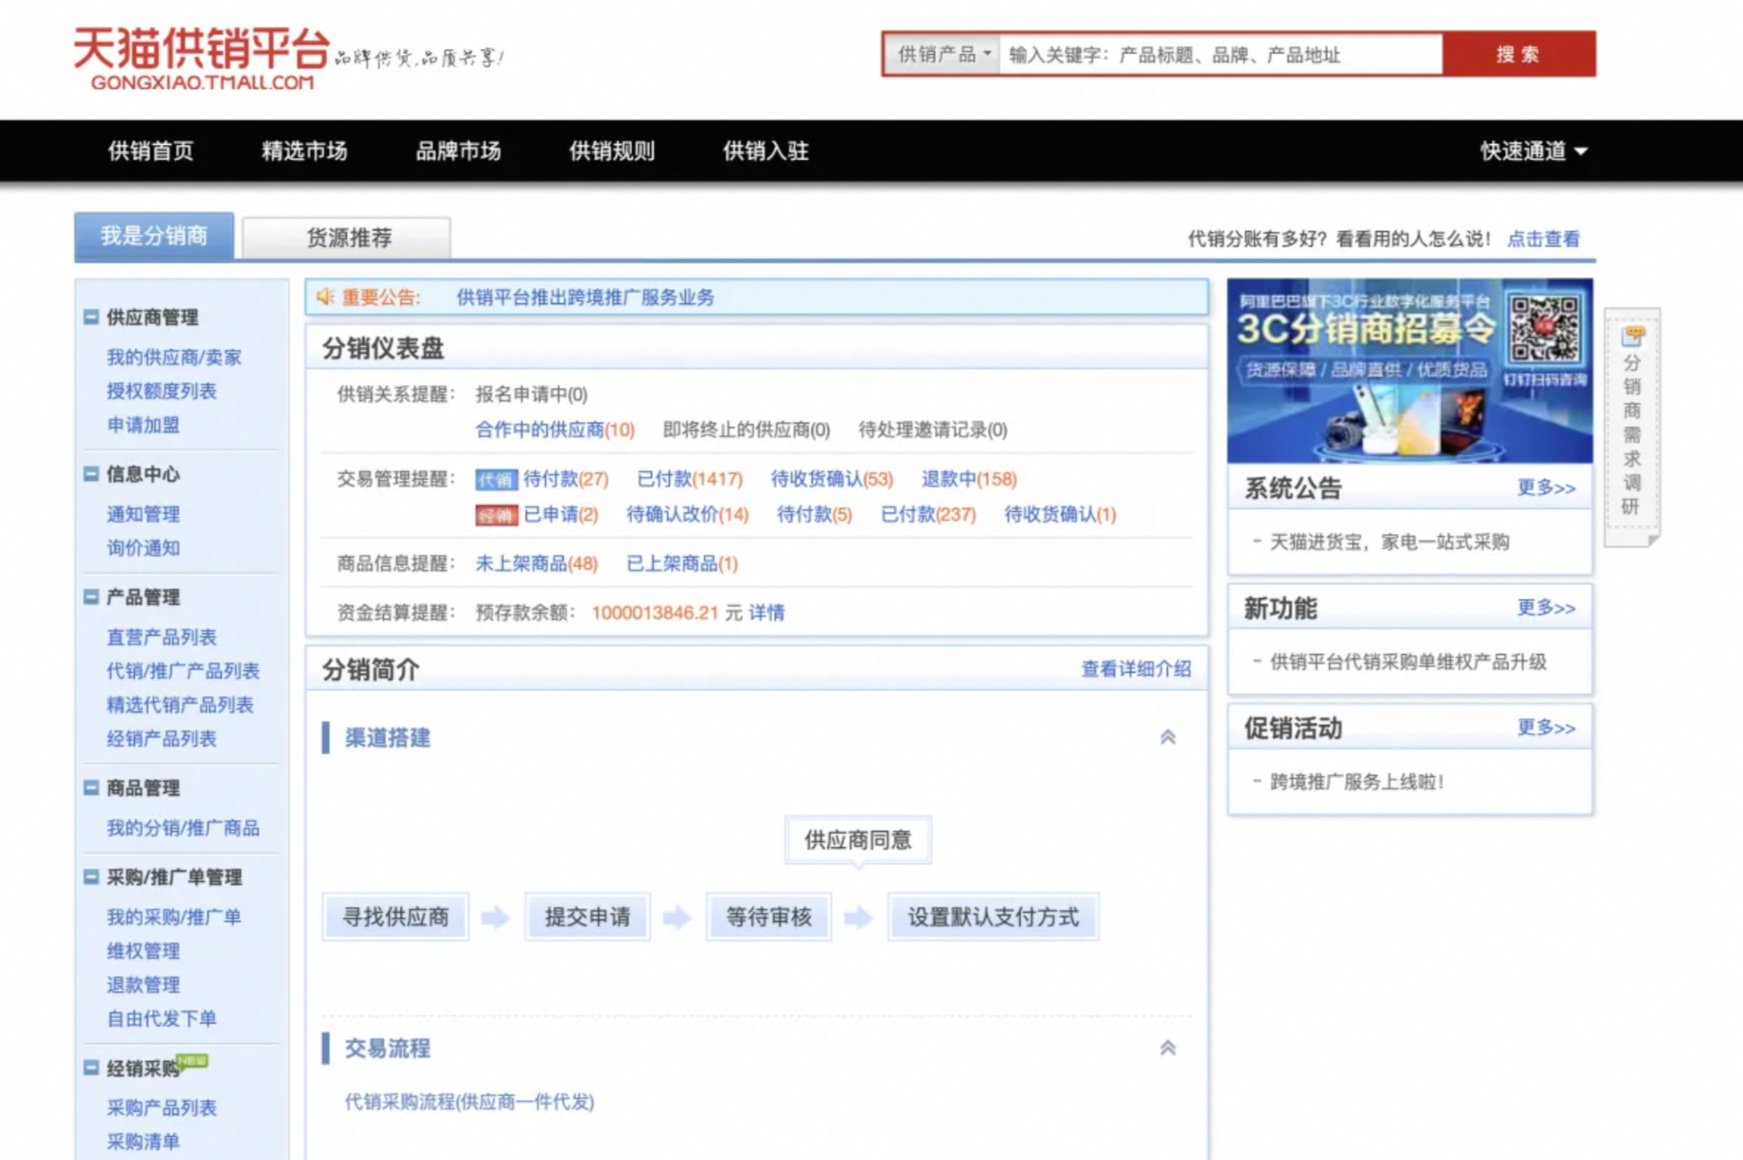
Task: Open 申请加盟 in sidebar
Action: tap(143, 425)
